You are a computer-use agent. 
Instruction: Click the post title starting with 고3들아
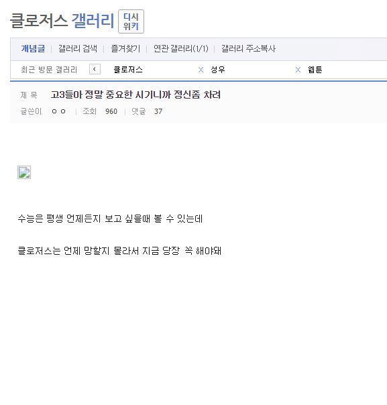coord(135,95)
